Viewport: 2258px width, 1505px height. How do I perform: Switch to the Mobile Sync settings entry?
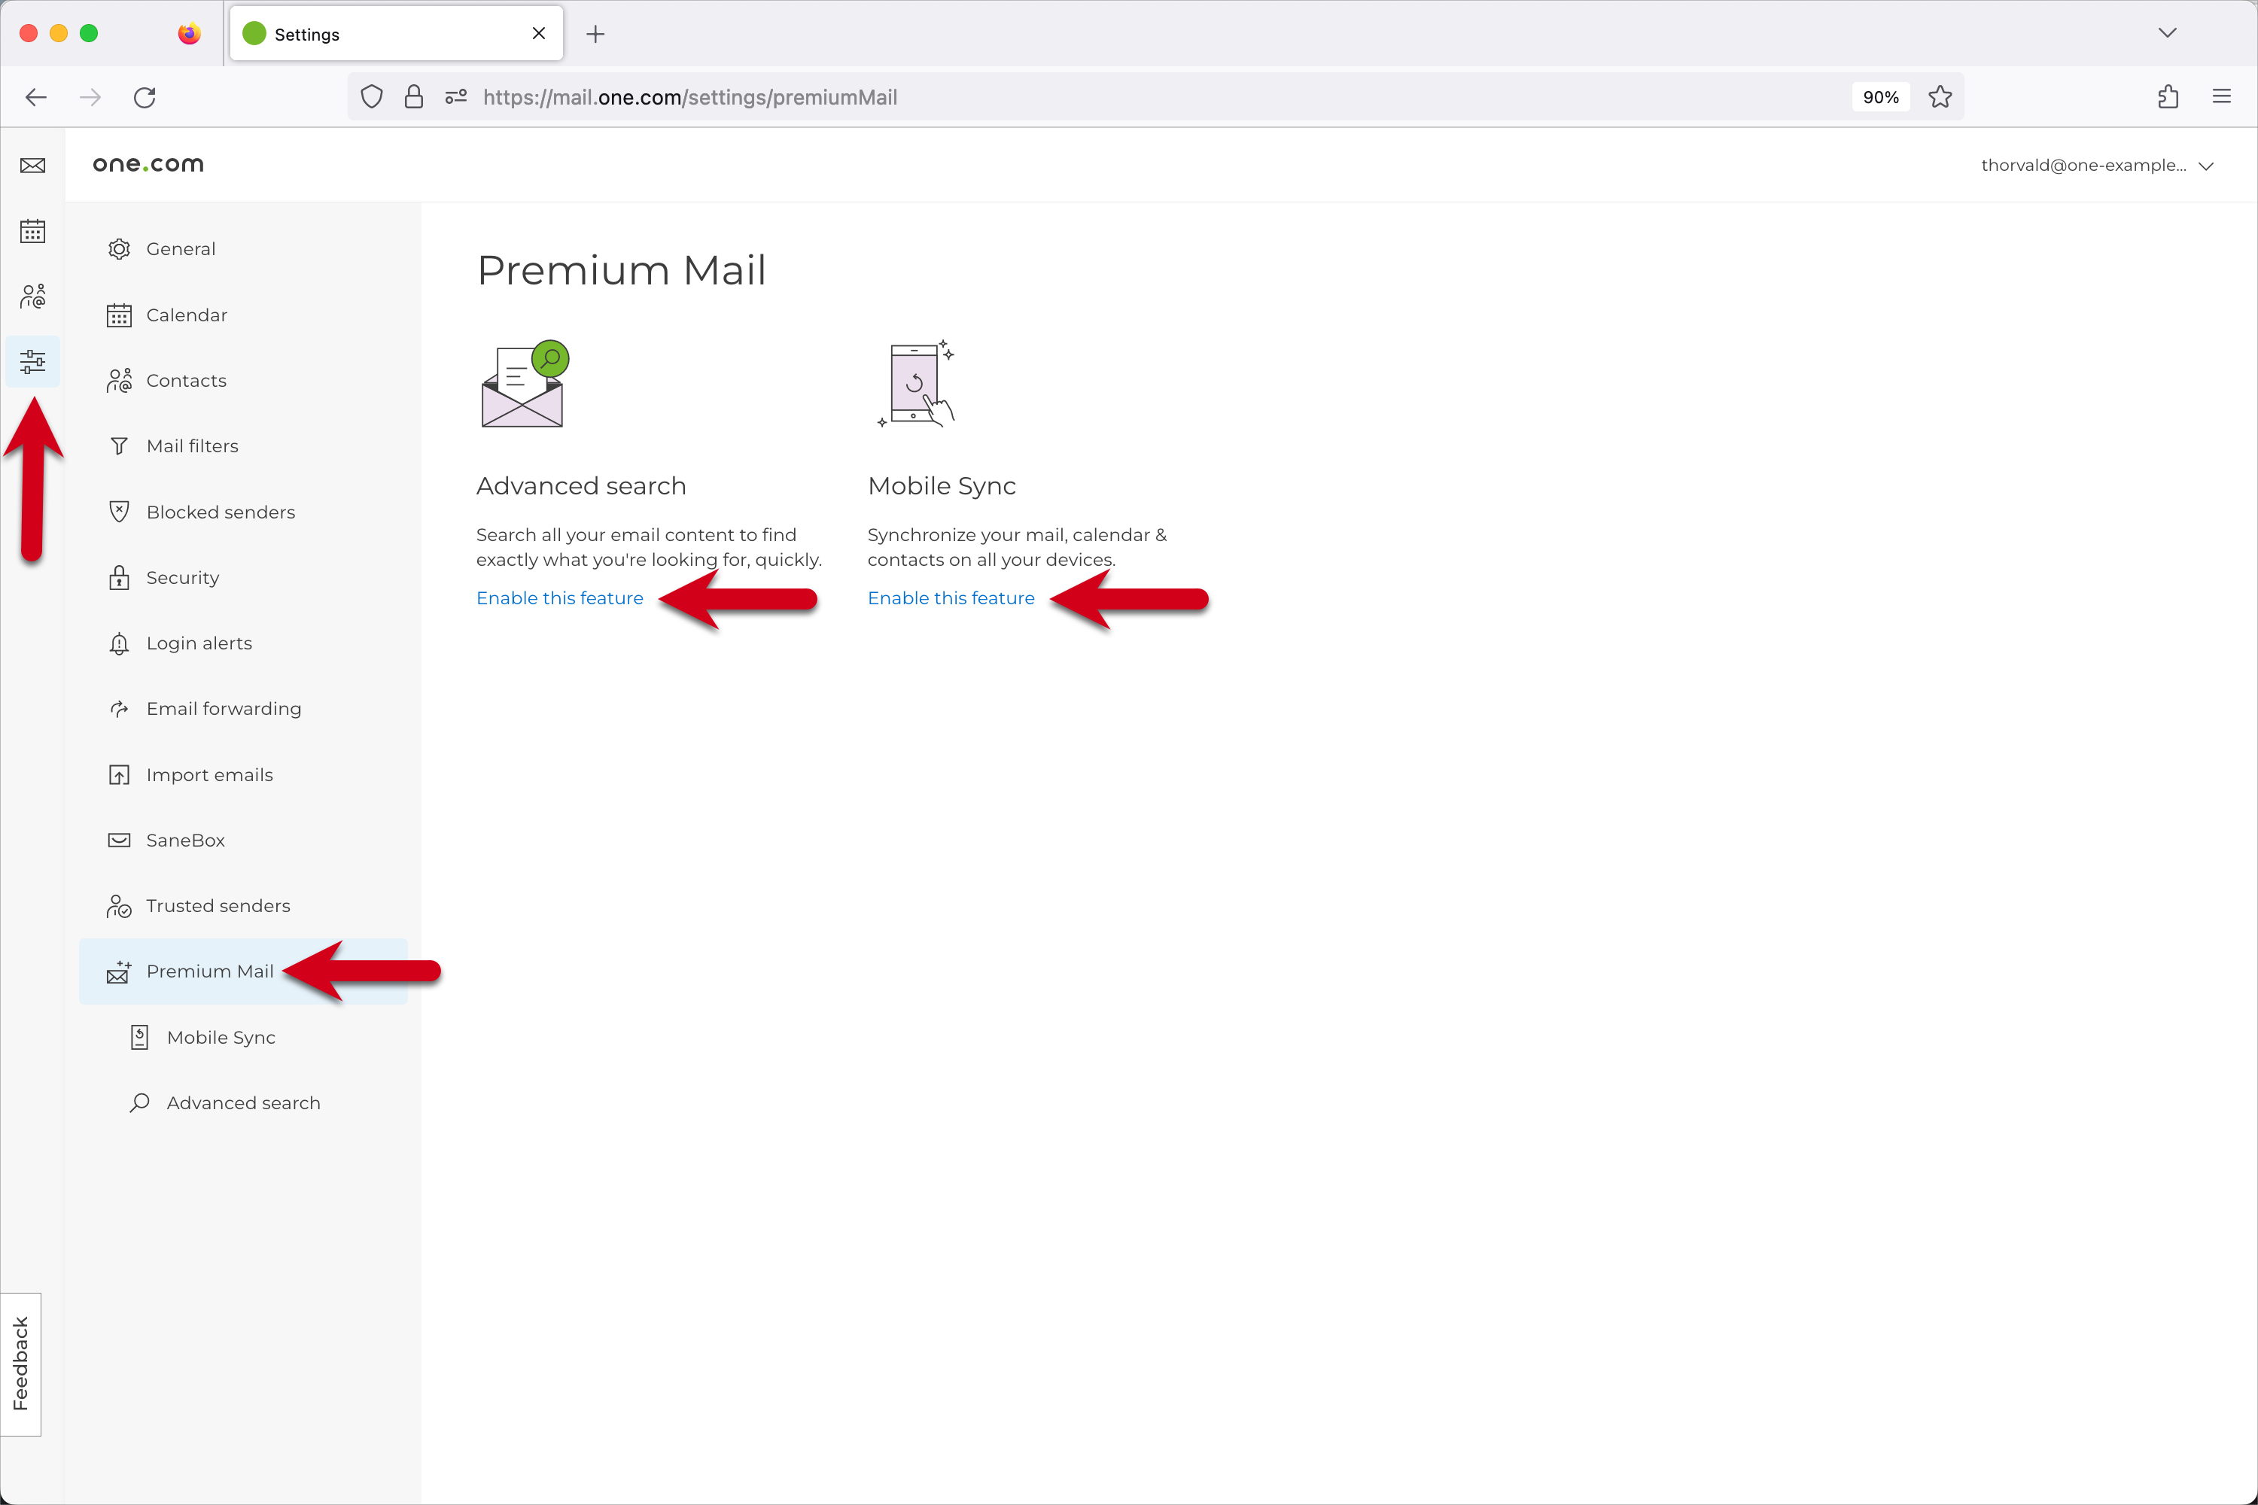(x=220, y=1037)
